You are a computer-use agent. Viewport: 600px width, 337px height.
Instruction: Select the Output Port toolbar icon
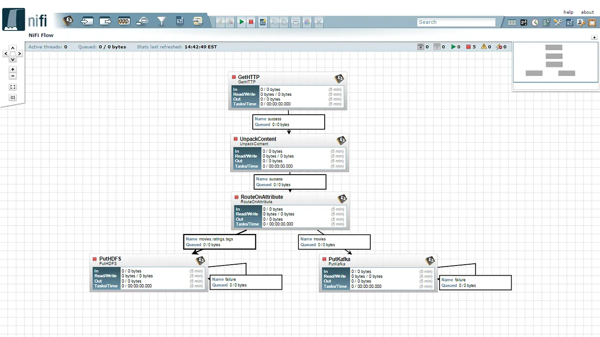[106, 21]
